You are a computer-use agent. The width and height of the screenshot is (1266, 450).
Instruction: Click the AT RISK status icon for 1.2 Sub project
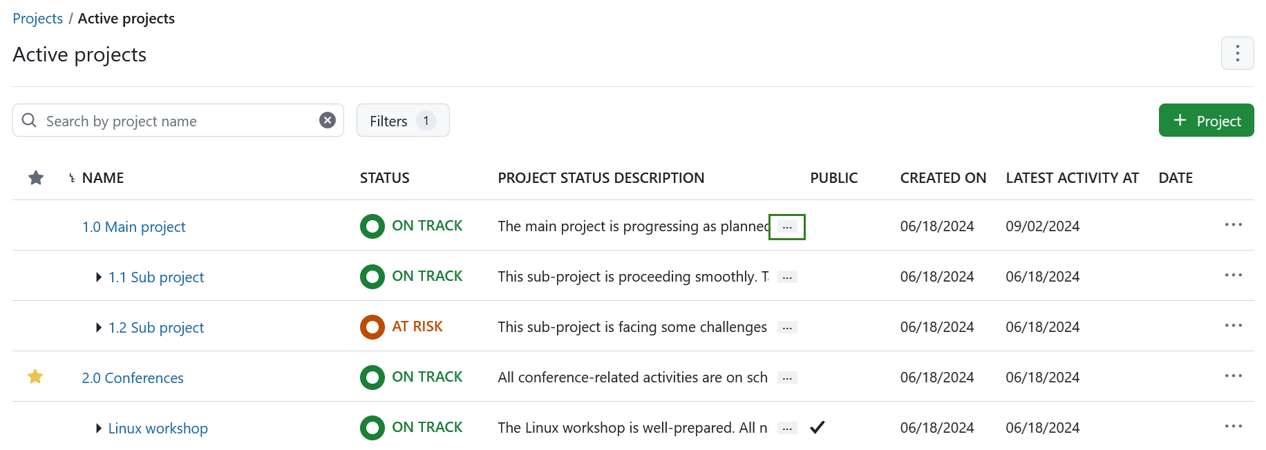point(372,326)
